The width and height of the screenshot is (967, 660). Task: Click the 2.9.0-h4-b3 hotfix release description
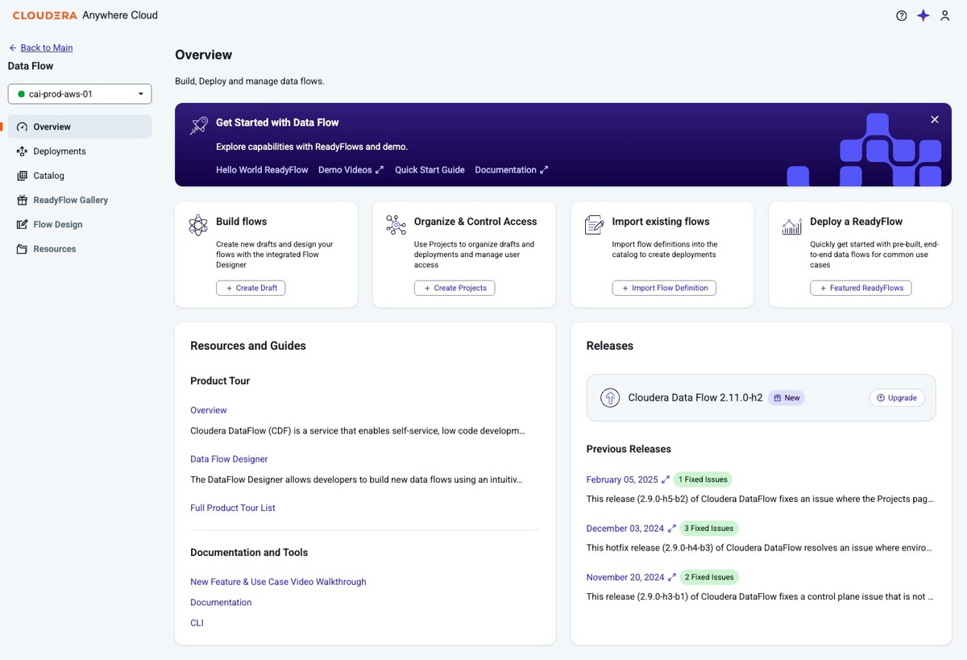point(760,548)
